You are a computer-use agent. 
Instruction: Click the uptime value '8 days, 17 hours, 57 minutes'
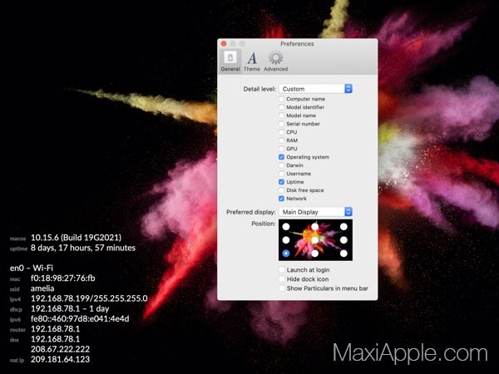[83, 248]
